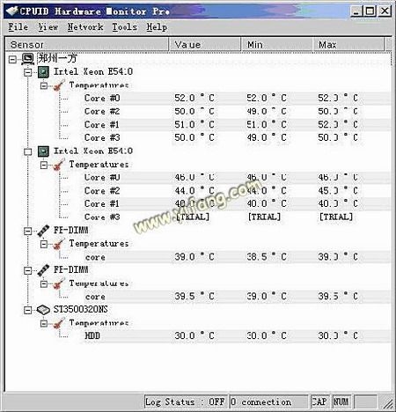Click the Value column header
Screen dimensions: 396x412
click(205, 45)
